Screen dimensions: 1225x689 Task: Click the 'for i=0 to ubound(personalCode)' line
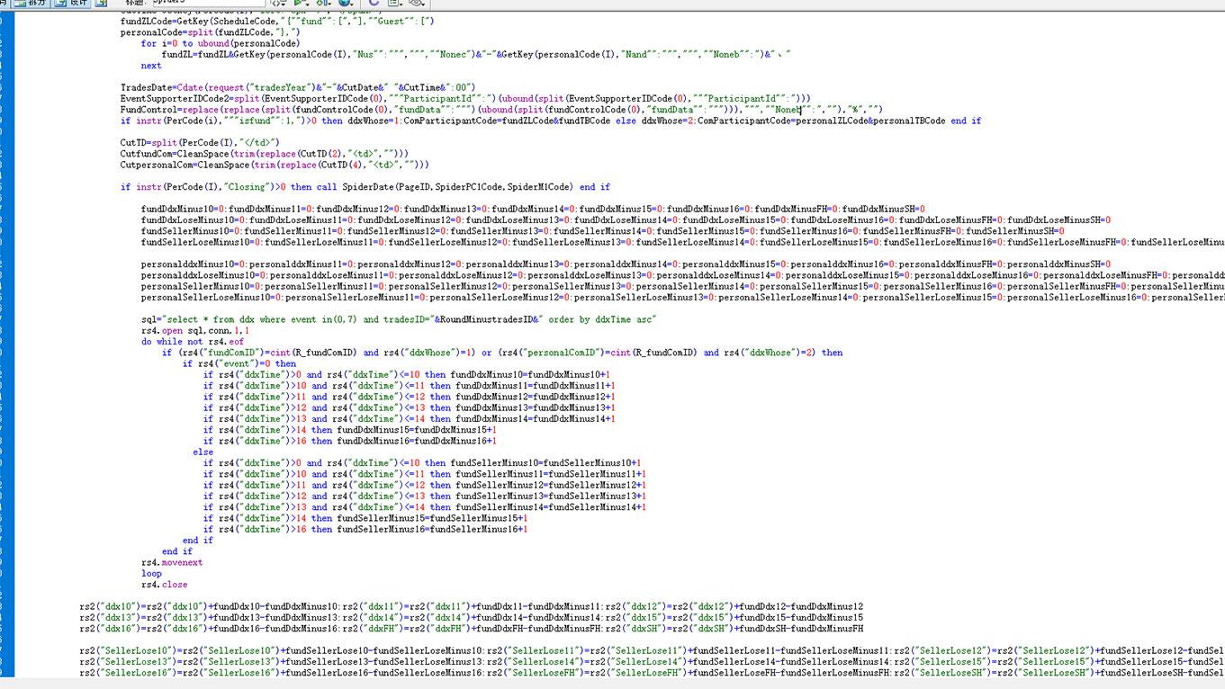point(221,43)
